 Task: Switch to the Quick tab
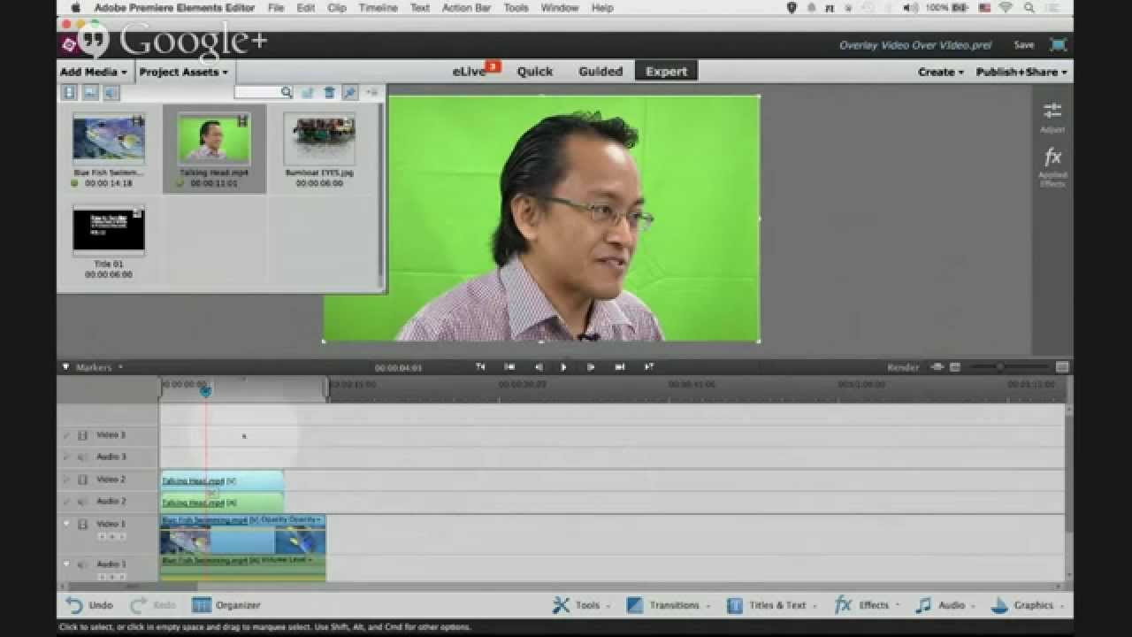pyautogui.click(x=535, y=72)
